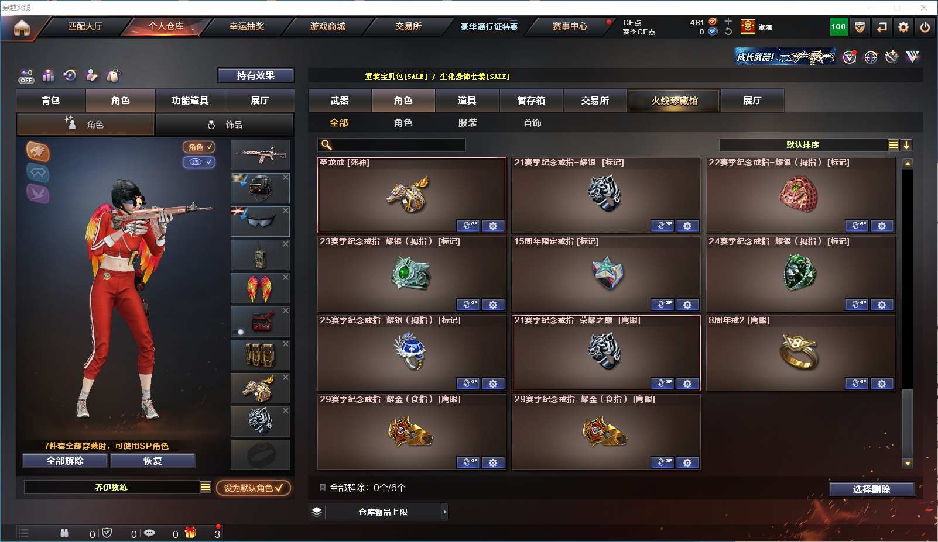Switch to the 火线珍藏馆 tab
The width and height of the screenshot is (938, 542).
point(675,101)
